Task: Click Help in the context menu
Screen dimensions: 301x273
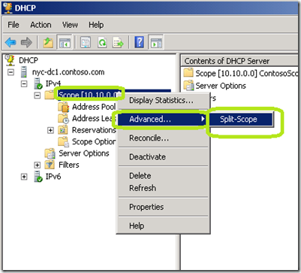Action: (163, 226)
